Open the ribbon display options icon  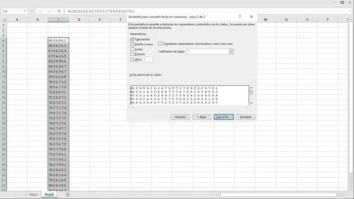(x=342, y=3)
